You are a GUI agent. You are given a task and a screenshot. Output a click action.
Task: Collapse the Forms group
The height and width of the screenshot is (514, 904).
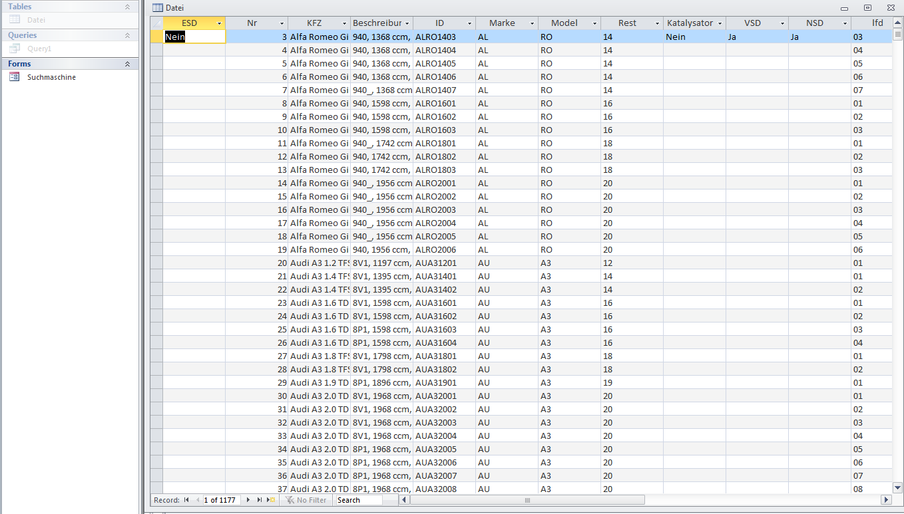tap(127, 64)
